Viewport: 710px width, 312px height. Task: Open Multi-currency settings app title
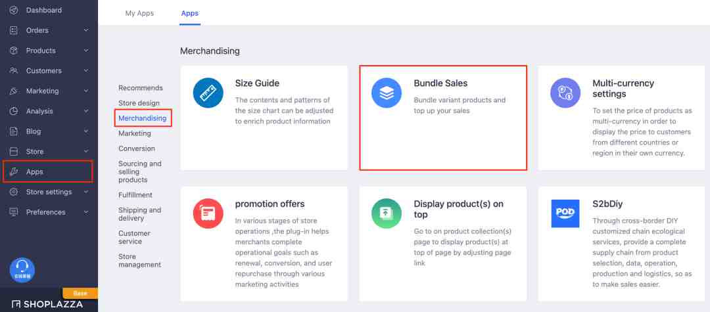pos(623,89)
